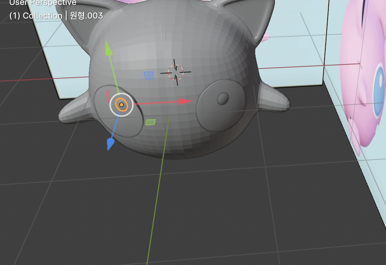Click the blue square plane handle
Screen dimensions: 386x265
[149, 75]
